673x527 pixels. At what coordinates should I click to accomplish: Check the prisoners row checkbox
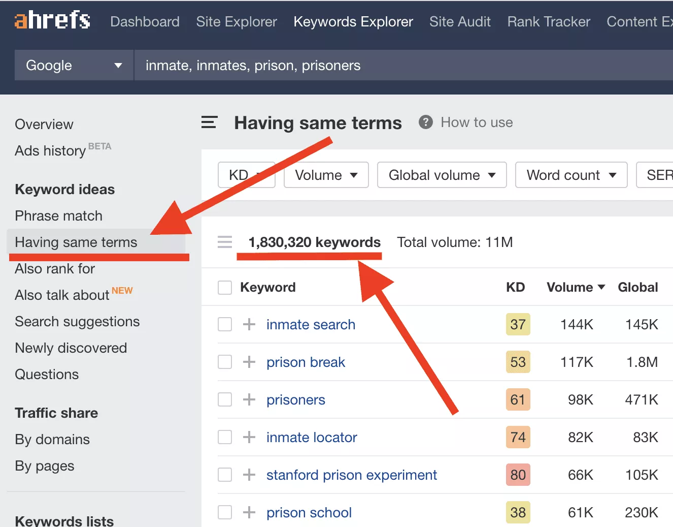pos(225,399)
